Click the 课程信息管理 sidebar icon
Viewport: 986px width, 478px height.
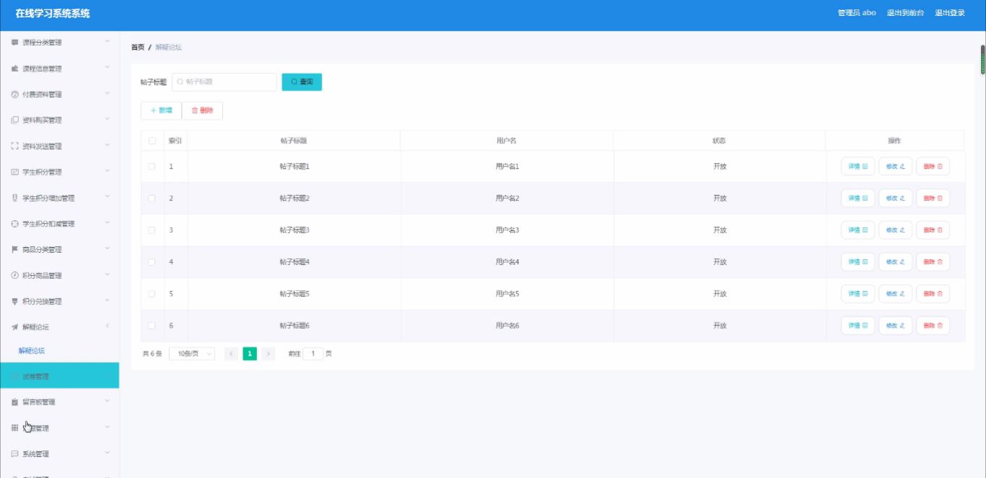tap(14, 69)
